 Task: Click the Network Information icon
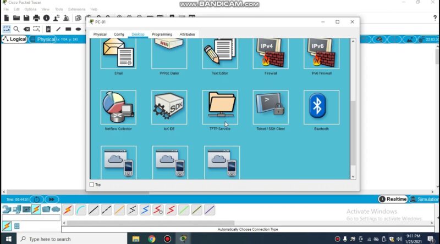(46, 18)
